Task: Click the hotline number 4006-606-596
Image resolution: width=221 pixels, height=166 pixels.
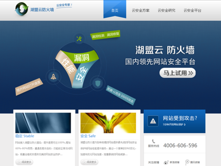Action: click(180, 146)
